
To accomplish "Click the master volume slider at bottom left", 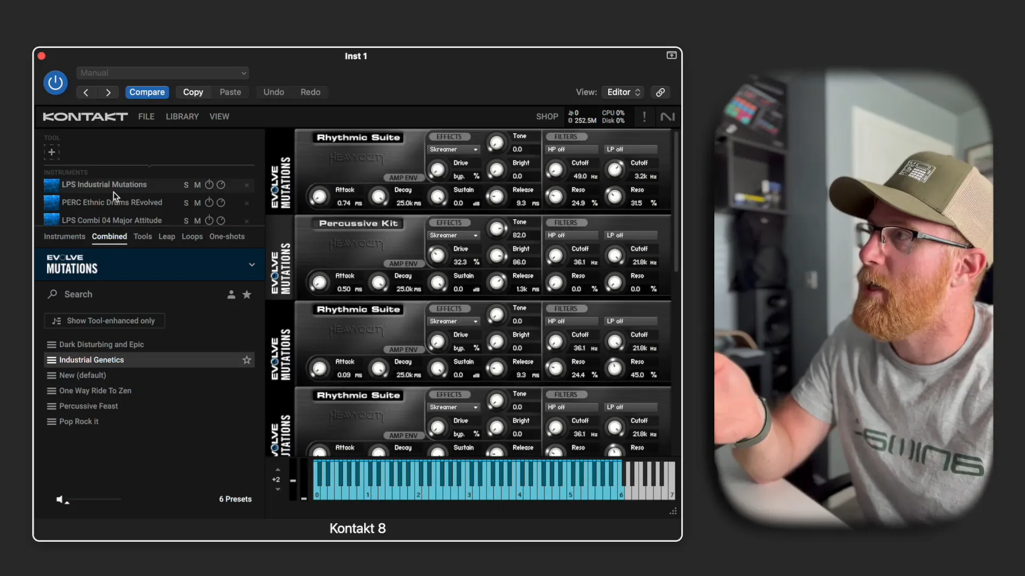I will click(x=94, y=500).
